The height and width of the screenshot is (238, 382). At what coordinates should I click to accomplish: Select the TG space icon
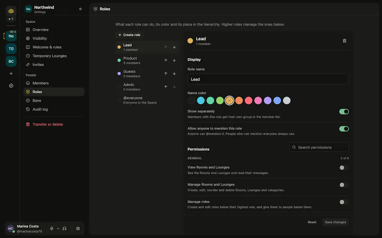[x=11, y=49]
